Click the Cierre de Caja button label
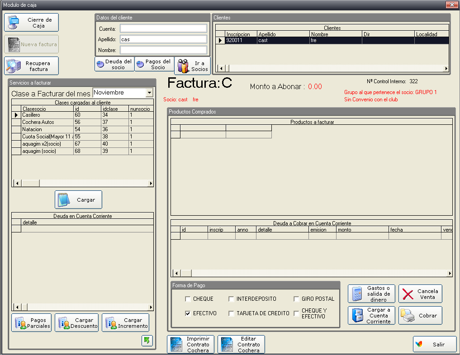 40,23
